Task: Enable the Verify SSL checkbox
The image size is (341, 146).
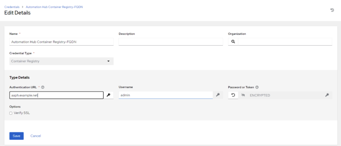Action: (x=11, y=113)
